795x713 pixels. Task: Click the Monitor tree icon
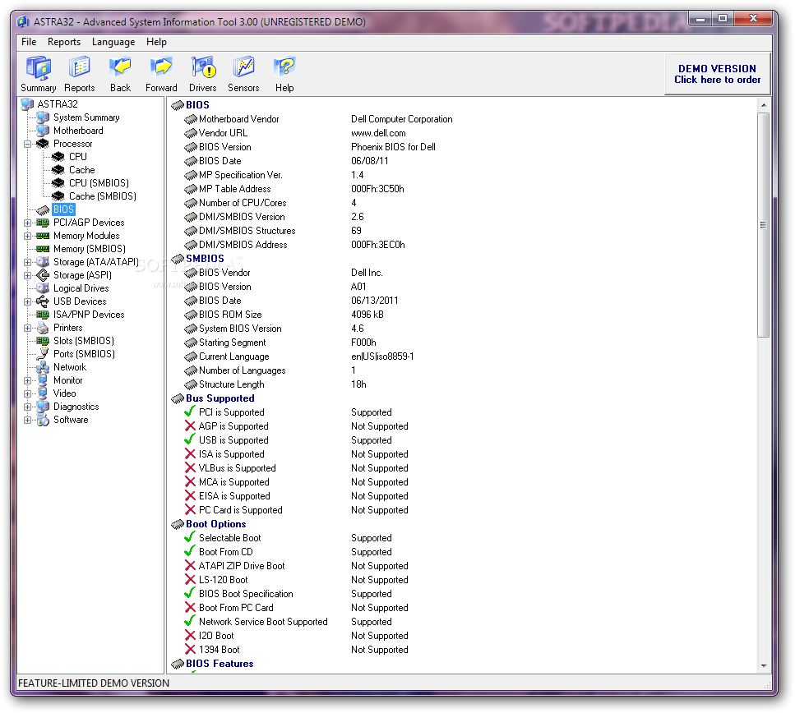pos(43,380)
